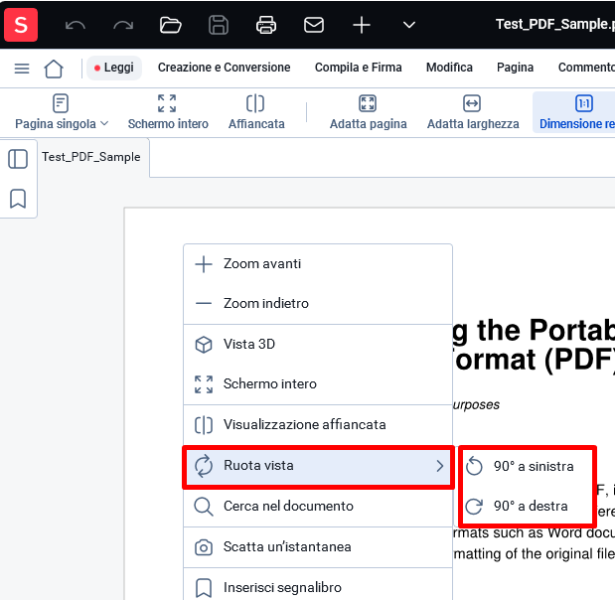Click the plus icon in the title bar

tap(362, 25)
